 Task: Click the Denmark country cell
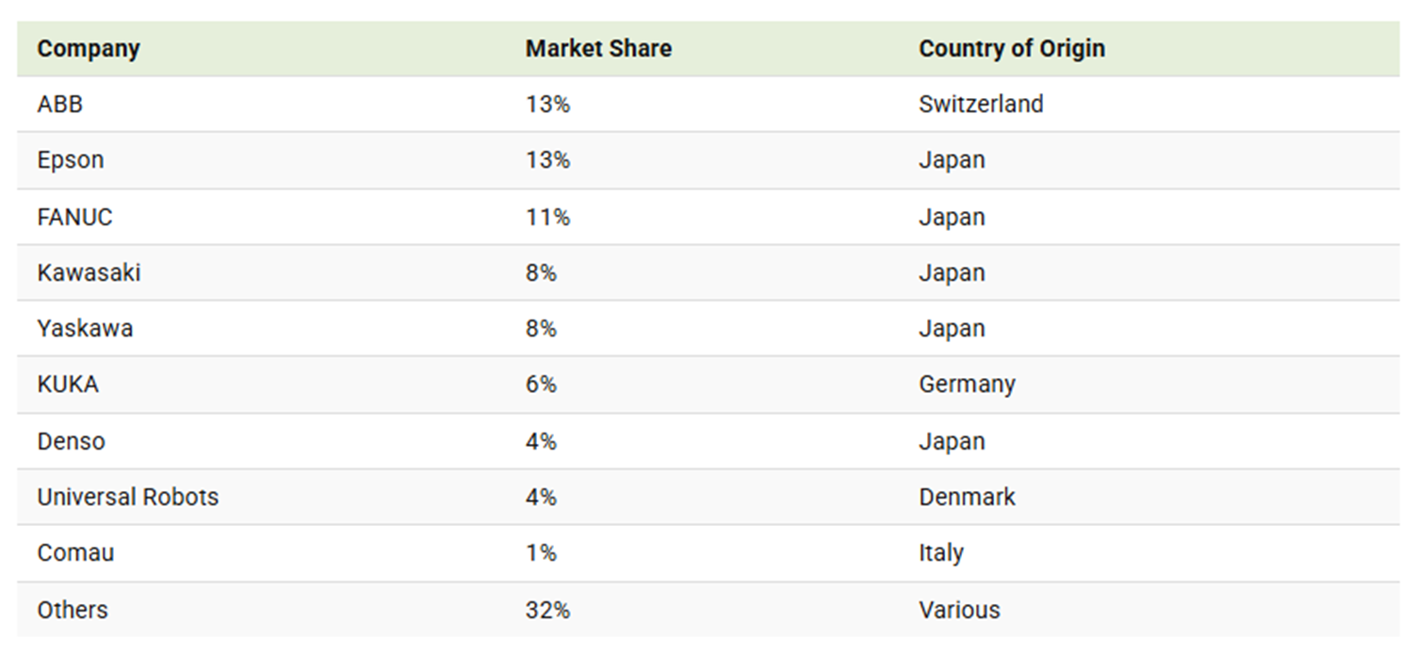coord(968,497)
